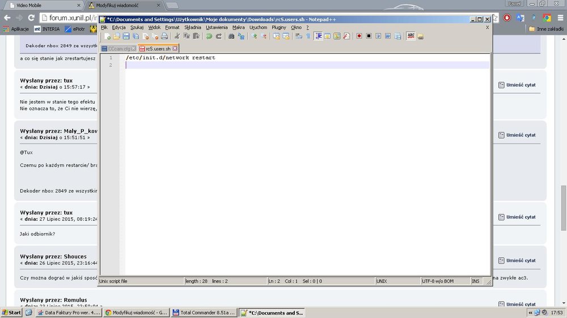Open the Edycja menu
The width and height of the screenshot is (567, 318).
coord(119,27)
